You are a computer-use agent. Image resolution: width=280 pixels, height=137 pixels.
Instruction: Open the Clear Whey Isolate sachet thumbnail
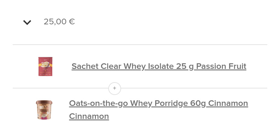[45, 66]
